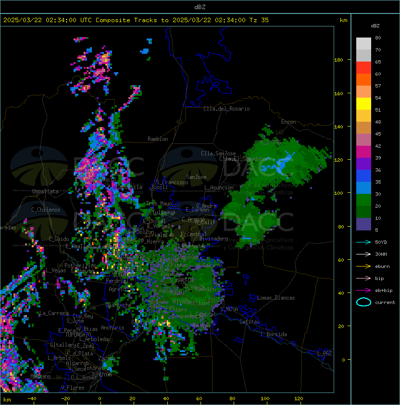The width and height of the screenshot is (400, 405).
Task: Click the Ugarteche map label
Action: coord(119,305)
